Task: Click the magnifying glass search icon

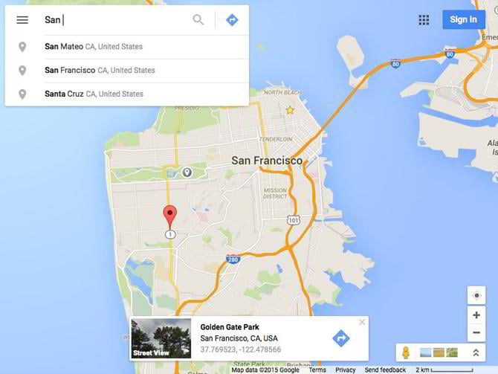Action: coord(198,19)
